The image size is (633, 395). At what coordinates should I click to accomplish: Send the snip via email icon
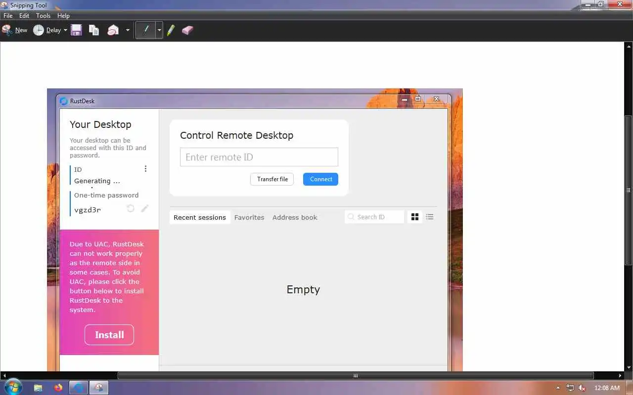[x=113, y=30]
